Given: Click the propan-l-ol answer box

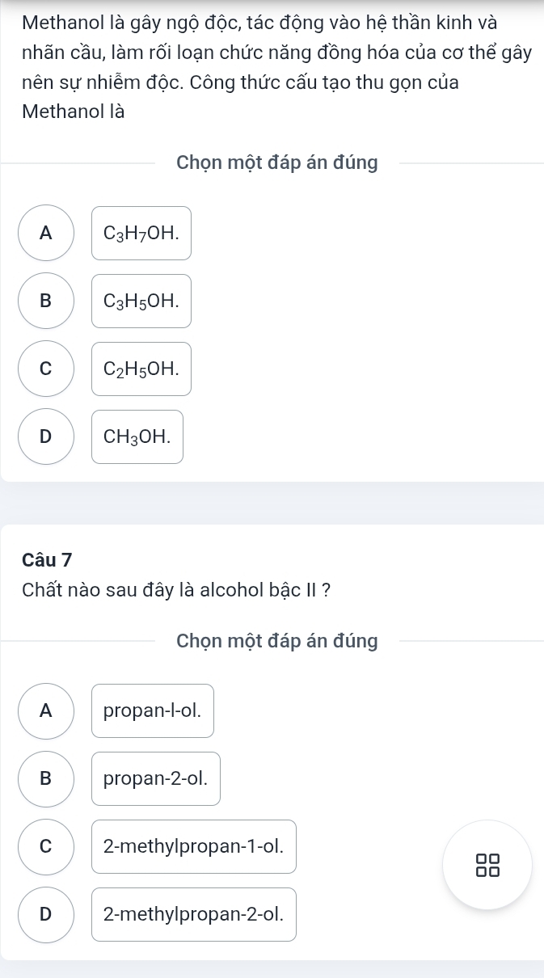Looking at the screenshot, I should (153, 710).
